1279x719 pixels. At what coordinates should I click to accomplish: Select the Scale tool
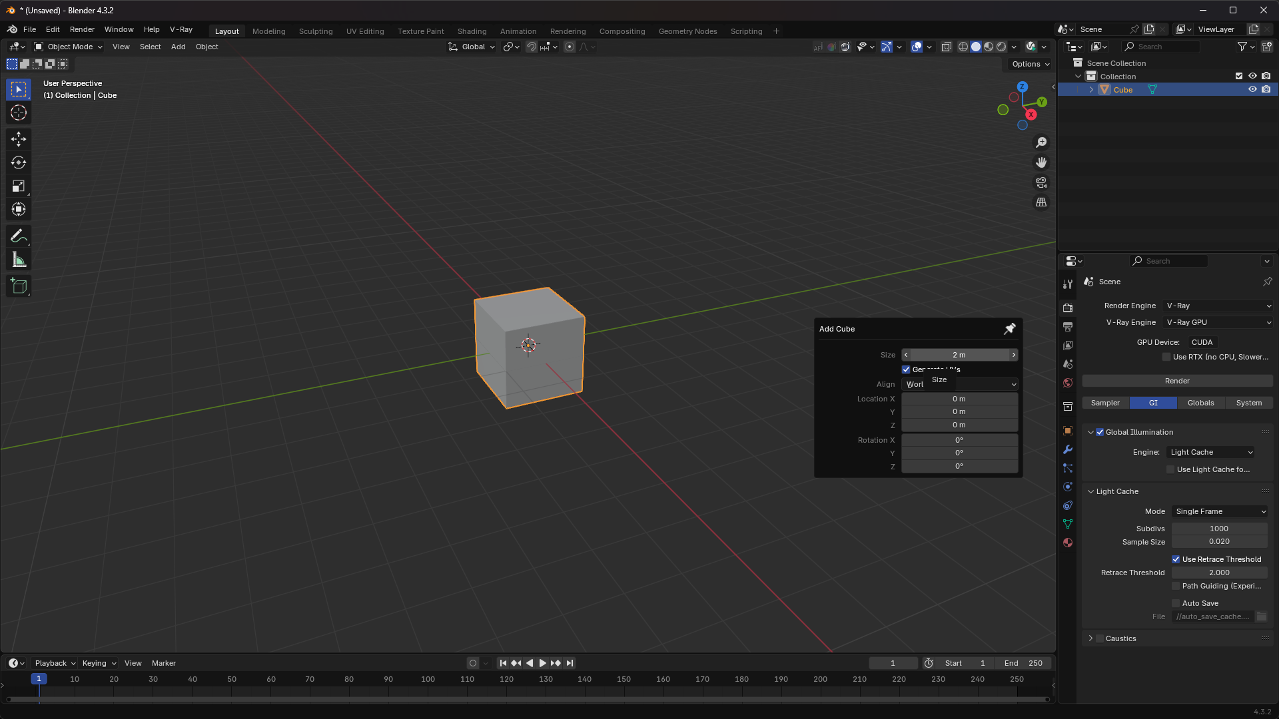point(19,186)
